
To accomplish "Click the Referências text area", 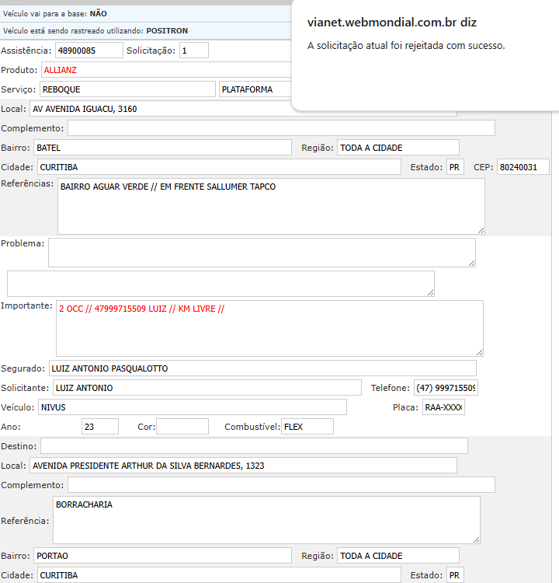I will click(x=271, y=206).
